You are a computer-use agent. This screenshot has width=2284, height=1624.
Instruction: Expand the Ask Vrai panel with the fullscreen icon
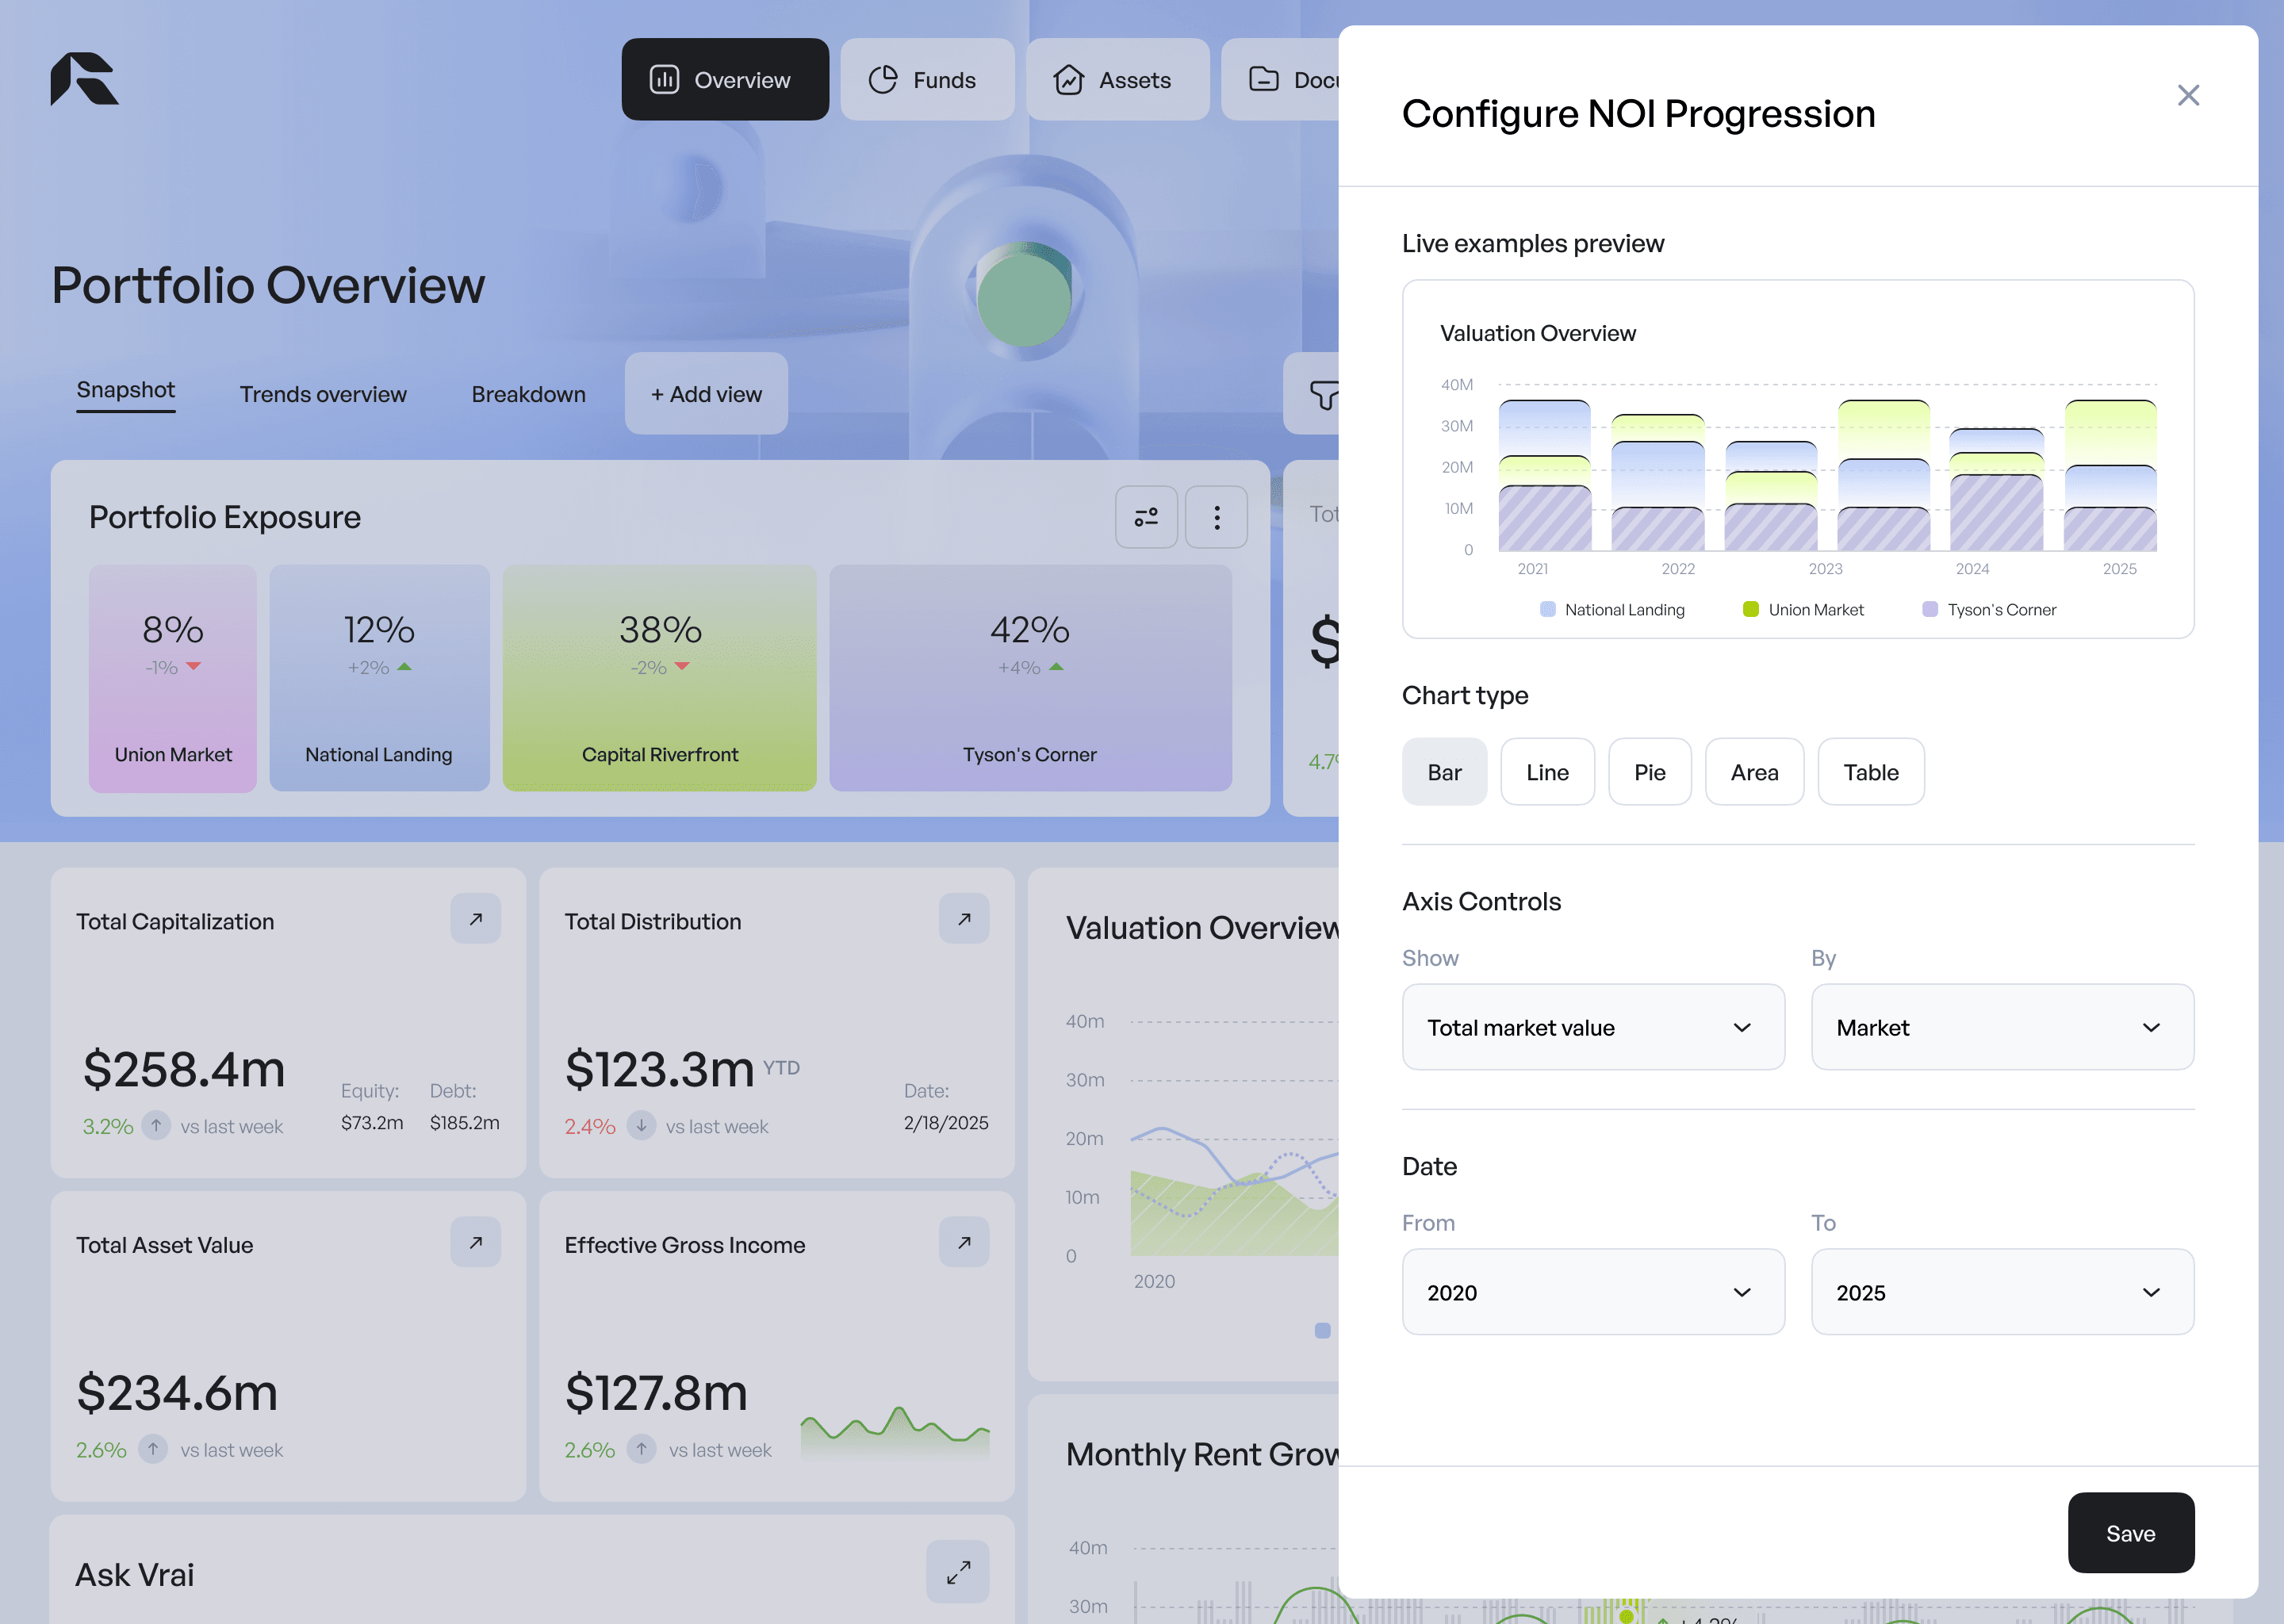click(957, 1572)
